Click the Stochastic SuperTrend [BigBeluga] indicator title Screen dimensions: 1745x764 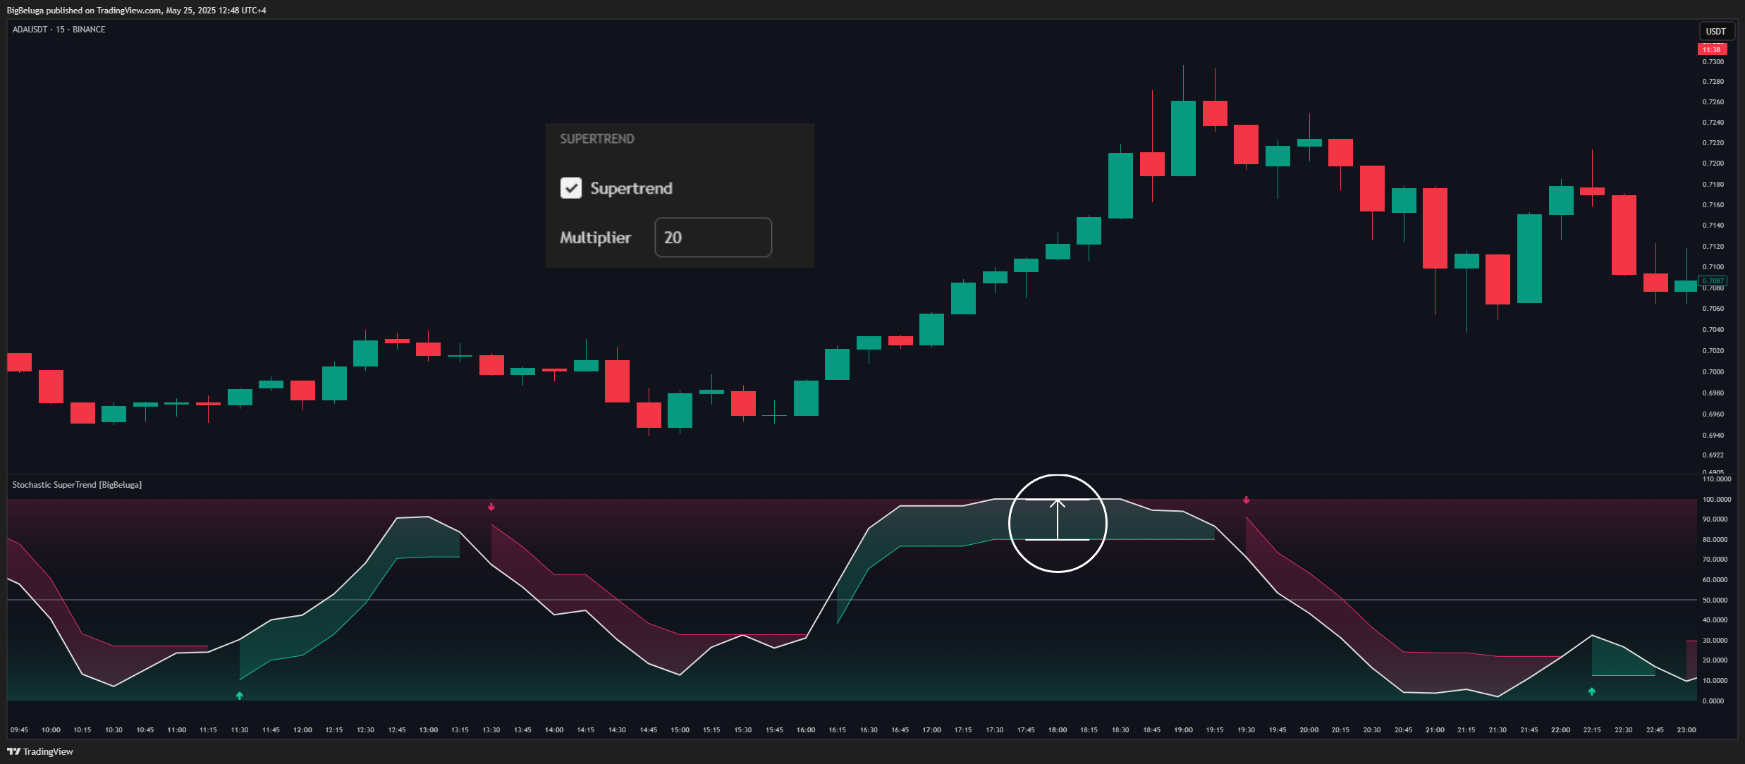coord(77,485)
